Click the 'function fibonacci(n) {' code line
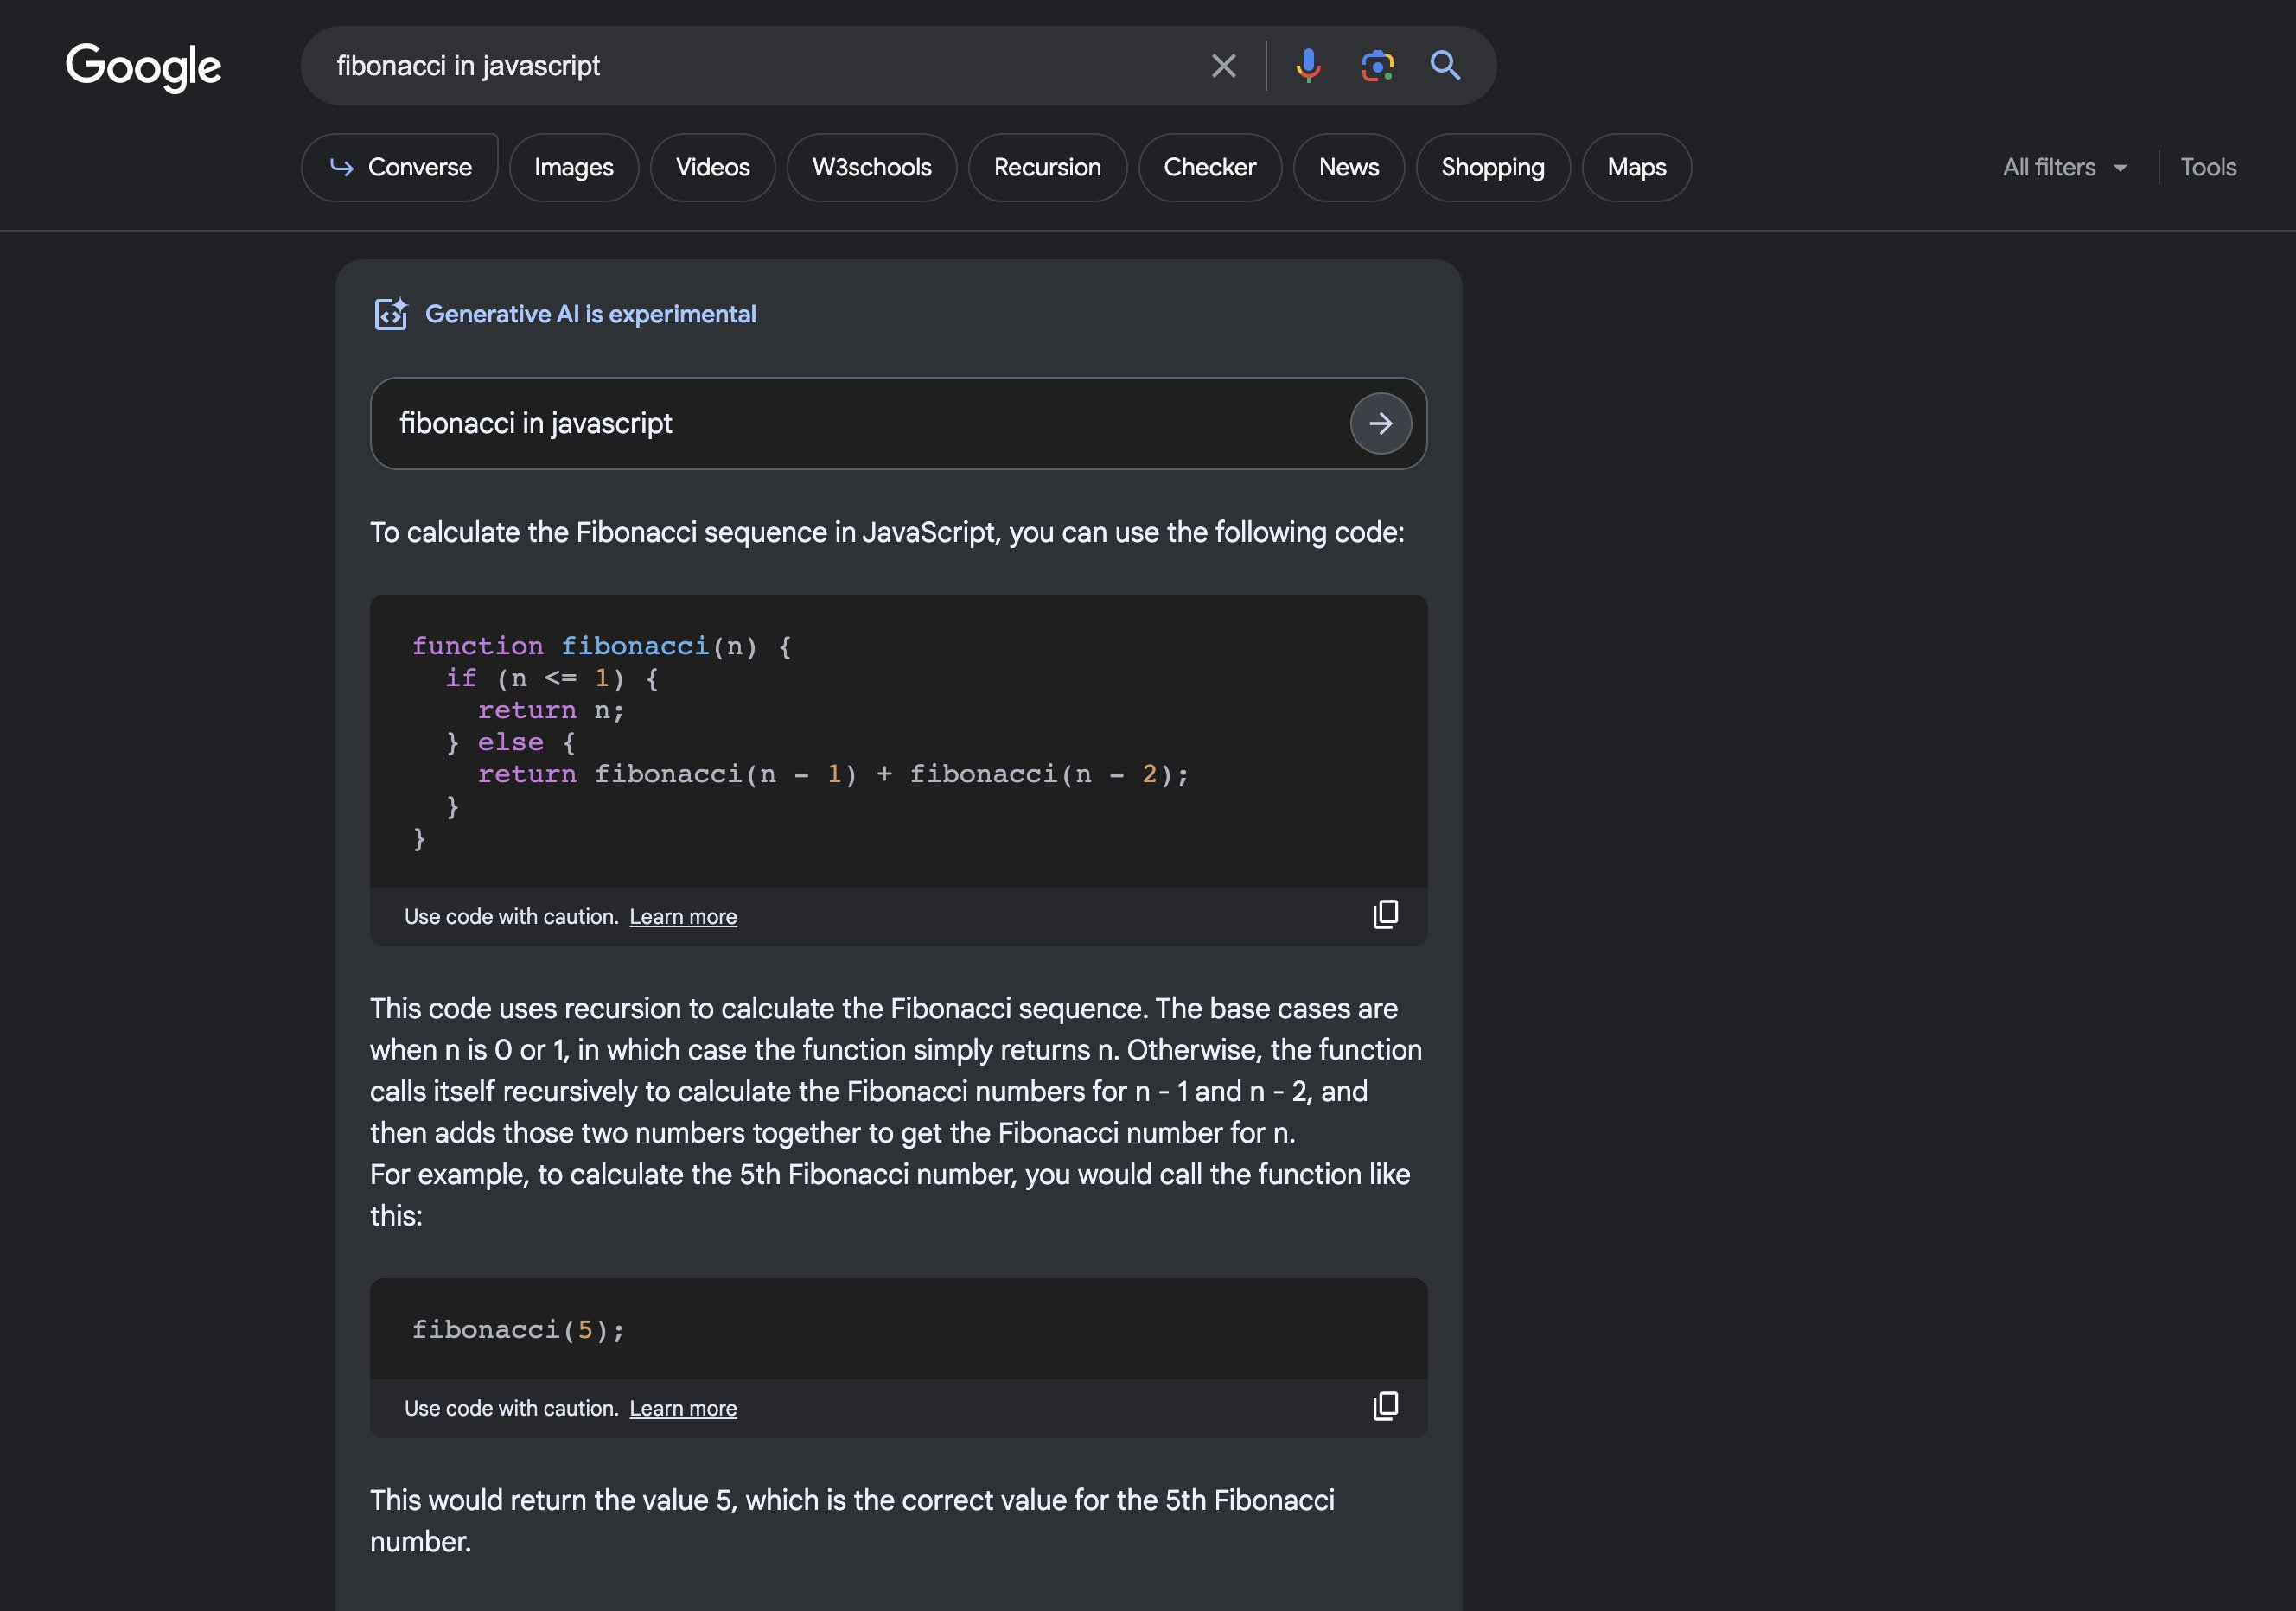This screenshot has height=1611, width=2296. 601,647
